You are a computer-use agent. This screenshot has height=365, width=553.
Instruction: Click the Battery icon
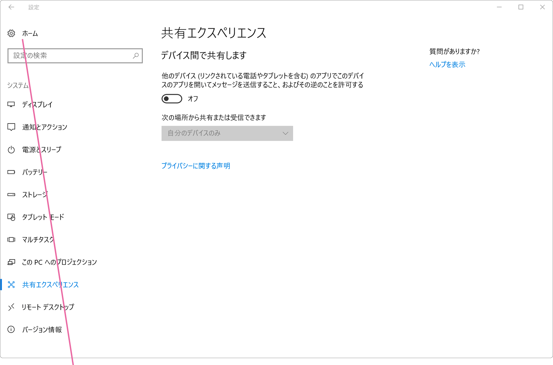tap(11, 172)
